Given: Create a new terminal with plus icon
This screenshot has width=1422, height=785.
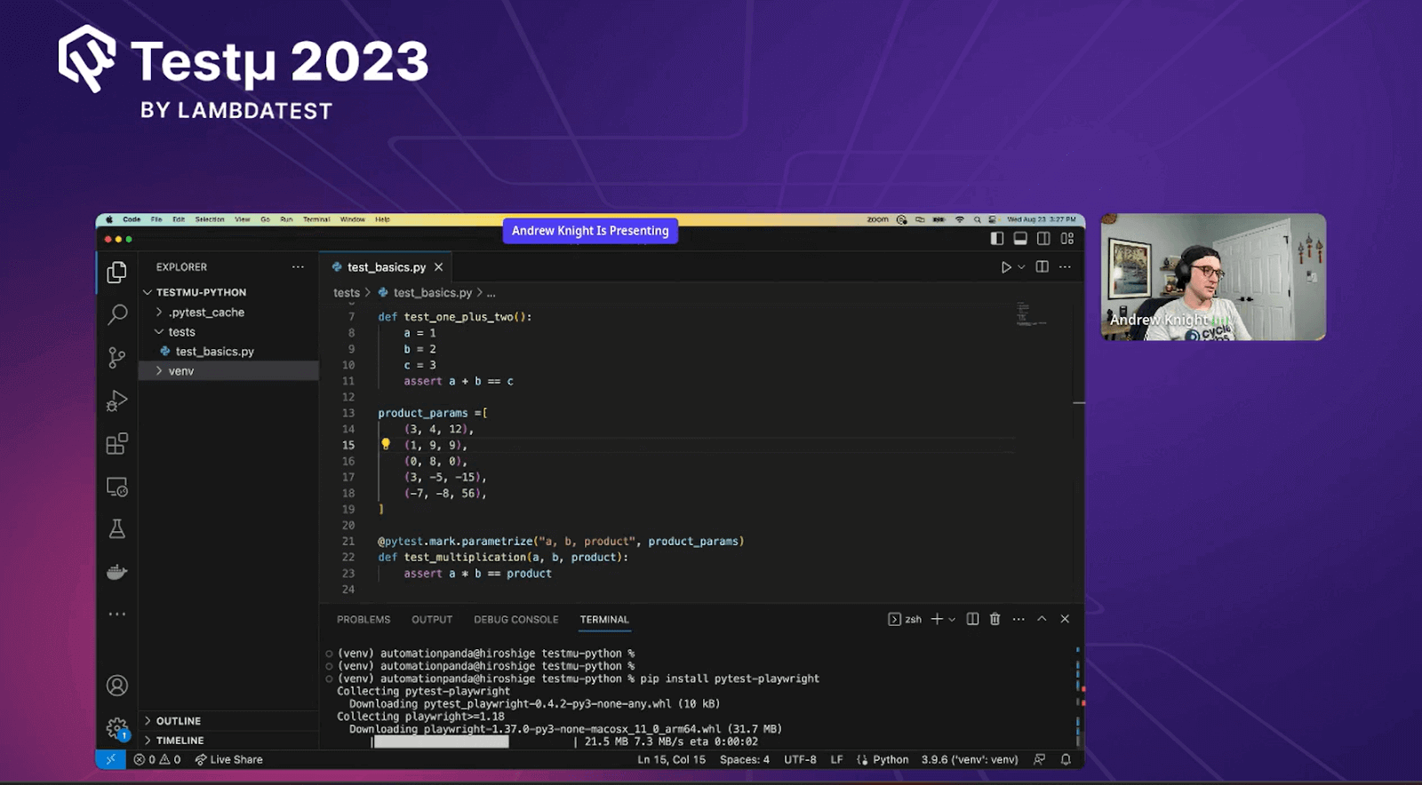Looking at the screenshot, I should [937, 619].
